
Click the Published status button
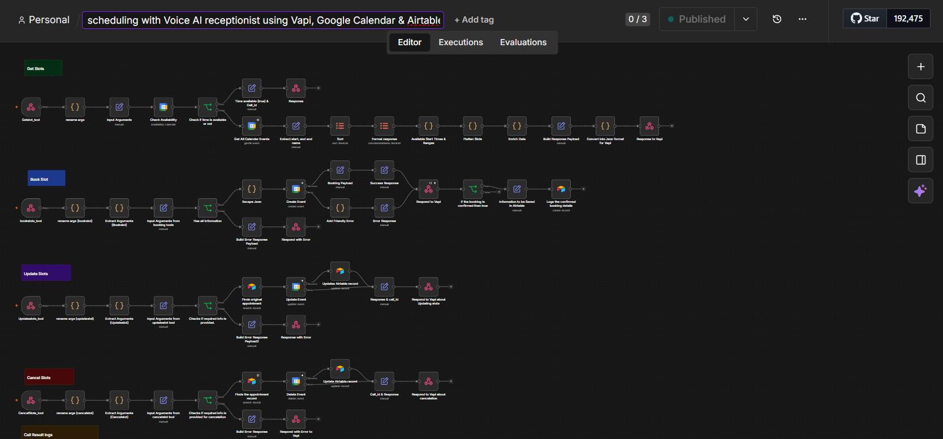point(697,19)
